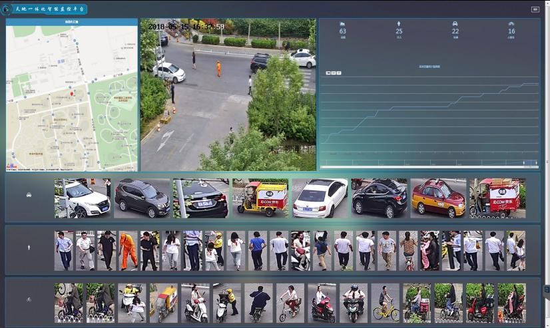
Task: Open the last pedestrian thumbnail showing two people
Action: click(x=516, y=251)
